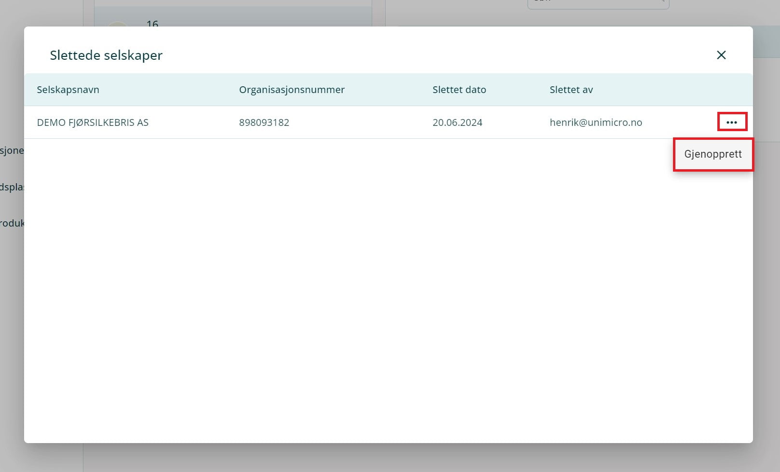Sort by the Selskapsnavn column header
The width and height of the screenshot is (780, 472).
(x=68, y=90)
